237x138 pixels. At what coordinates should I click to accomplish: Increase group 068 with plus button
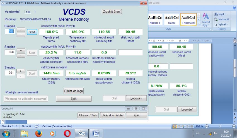[21, 50]
